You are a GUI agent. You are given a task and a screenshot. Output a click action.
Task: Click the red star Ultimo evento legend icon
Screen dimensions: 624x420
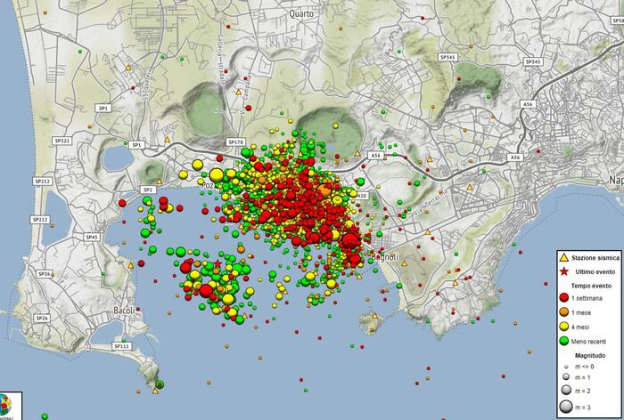click(x=564, y=270)
